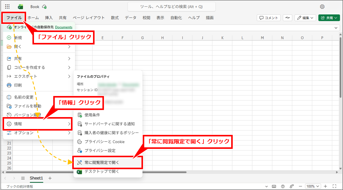Click the search box for tools and help
Viewport: 343px width, 190px height.
pyautogui.click(x=171, y=7)
